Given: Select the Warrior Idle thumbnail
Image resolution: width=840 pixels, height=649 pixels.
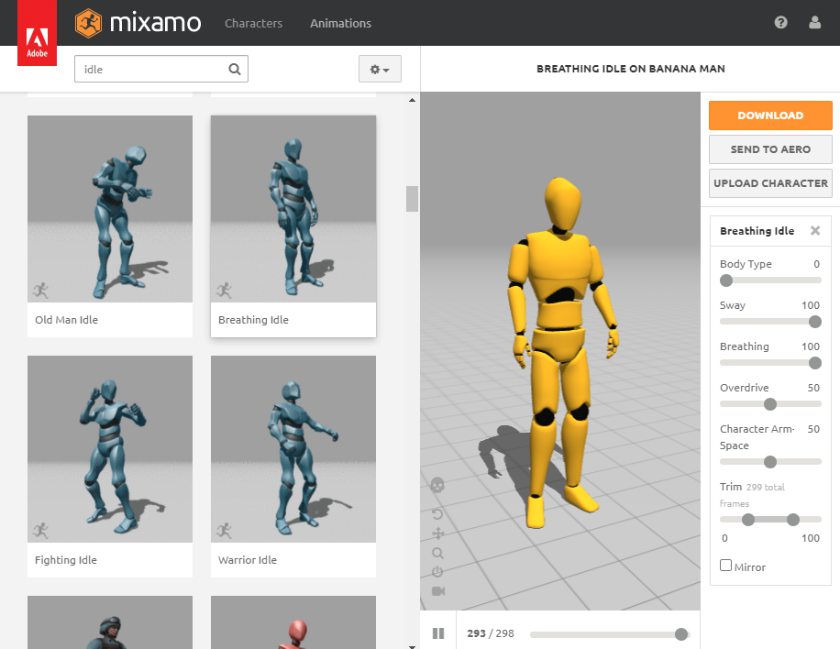Looking at the screenshot, I should click(293, 449).
